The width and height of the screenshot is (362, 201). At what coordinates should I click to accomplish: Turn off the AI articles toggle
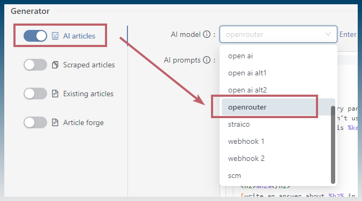(35, 36)
